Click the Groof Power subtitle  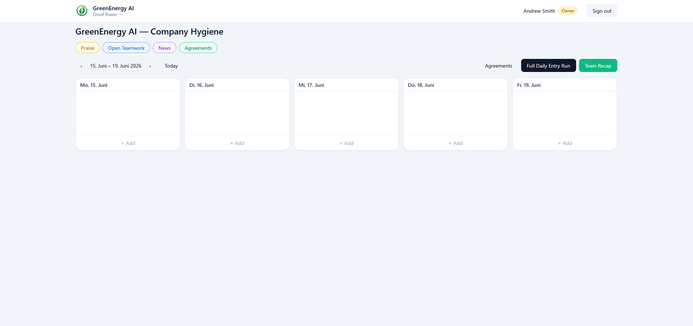click(105, 15)
